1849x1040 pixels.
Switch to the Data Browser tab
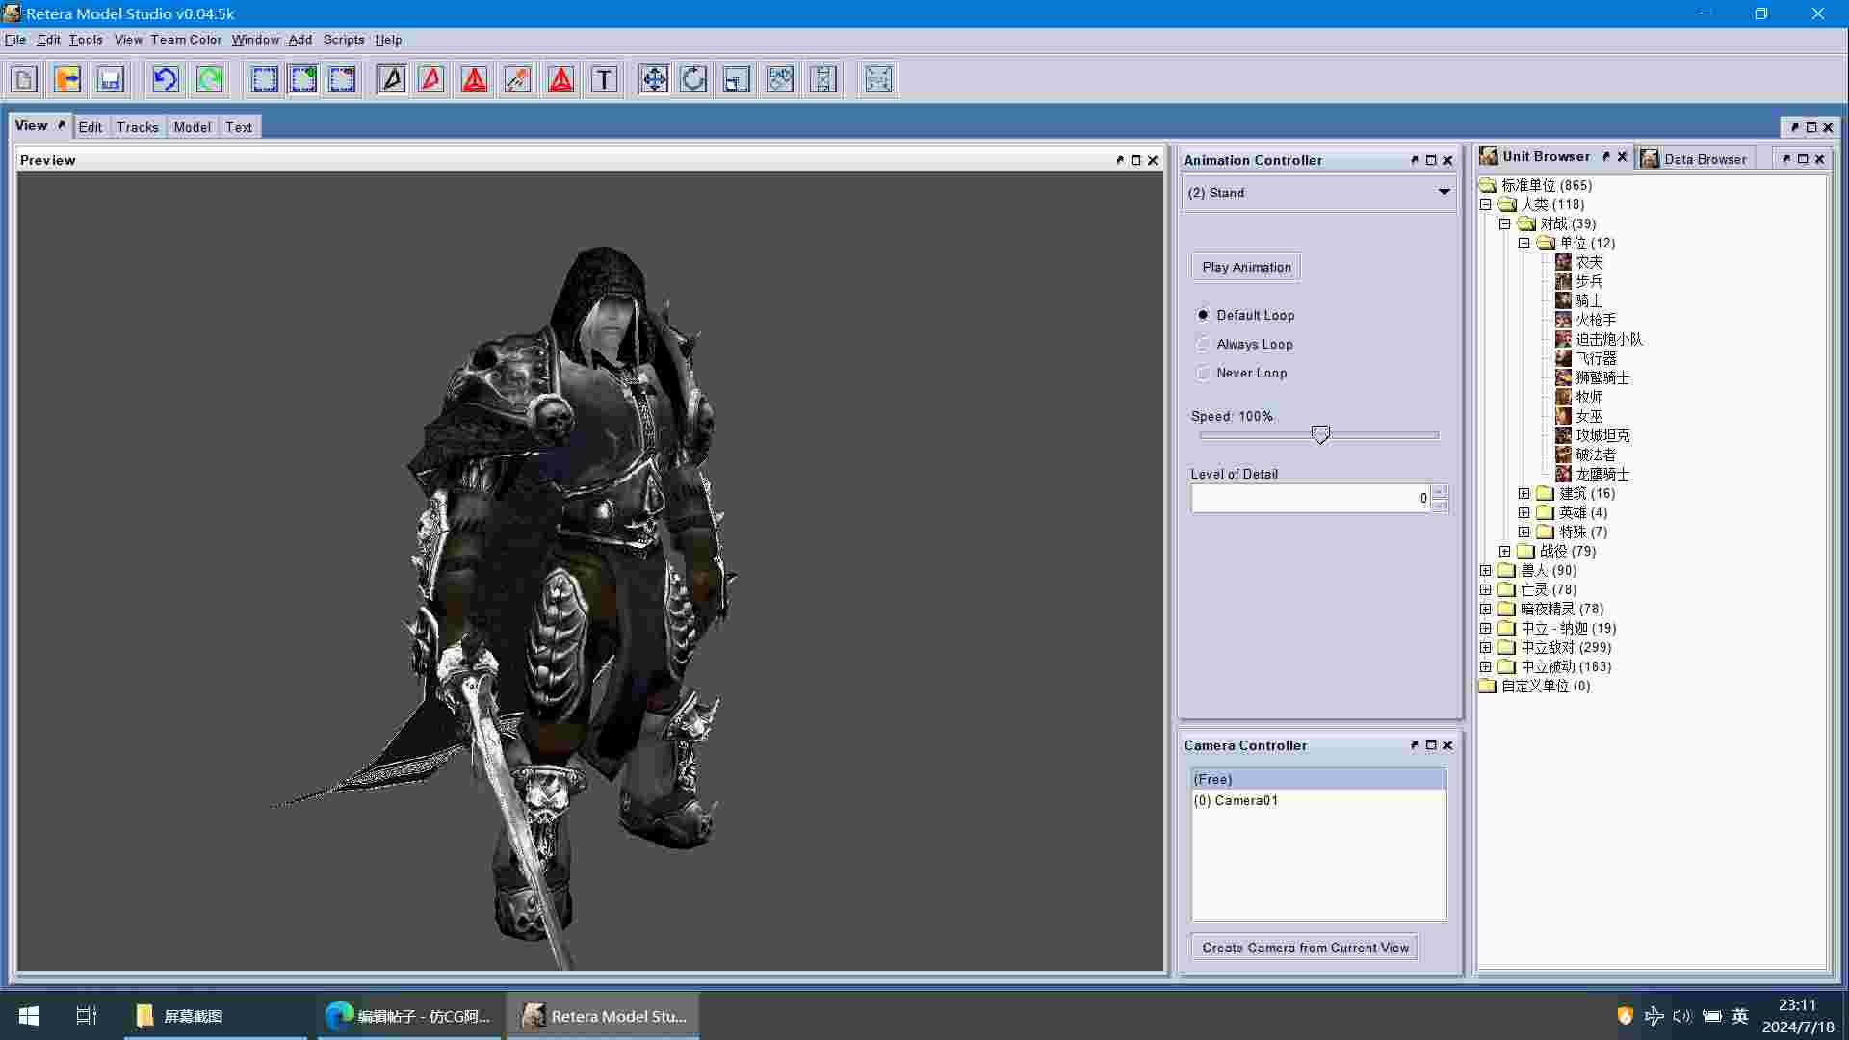tap(1695, 159)
